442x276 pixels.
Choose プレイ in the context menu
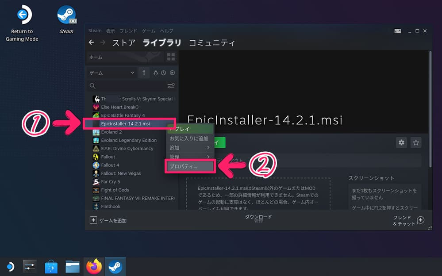[191, 129]
